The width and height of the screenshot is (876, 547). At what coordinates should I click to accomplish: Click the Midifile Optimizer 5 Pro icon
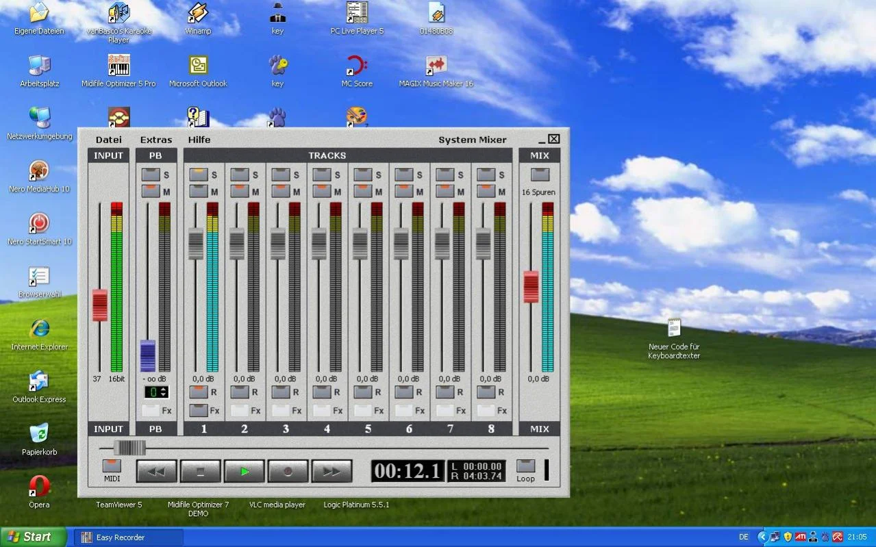[x=118, y=66]
